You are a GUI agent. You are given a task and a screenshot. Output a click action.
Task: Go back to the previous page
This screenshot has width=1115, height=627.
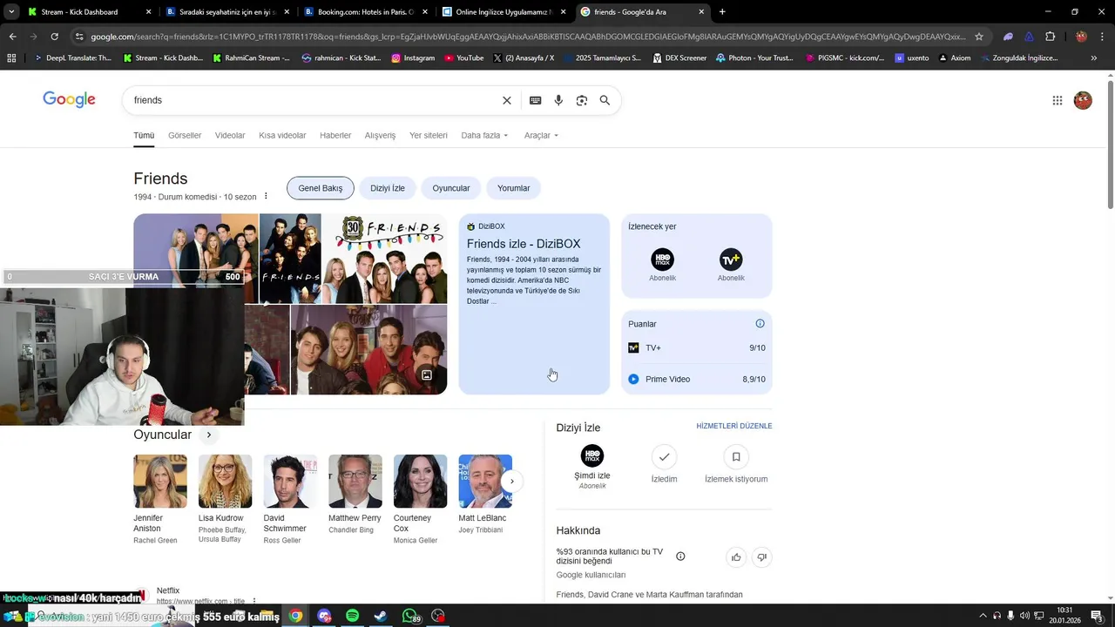[12, 37]
